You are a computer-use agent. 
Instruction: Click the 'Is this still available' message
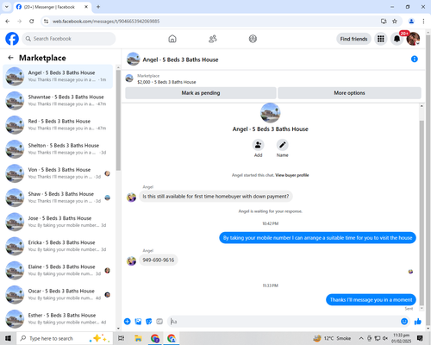pyautogui.click(x=215, y=197)
